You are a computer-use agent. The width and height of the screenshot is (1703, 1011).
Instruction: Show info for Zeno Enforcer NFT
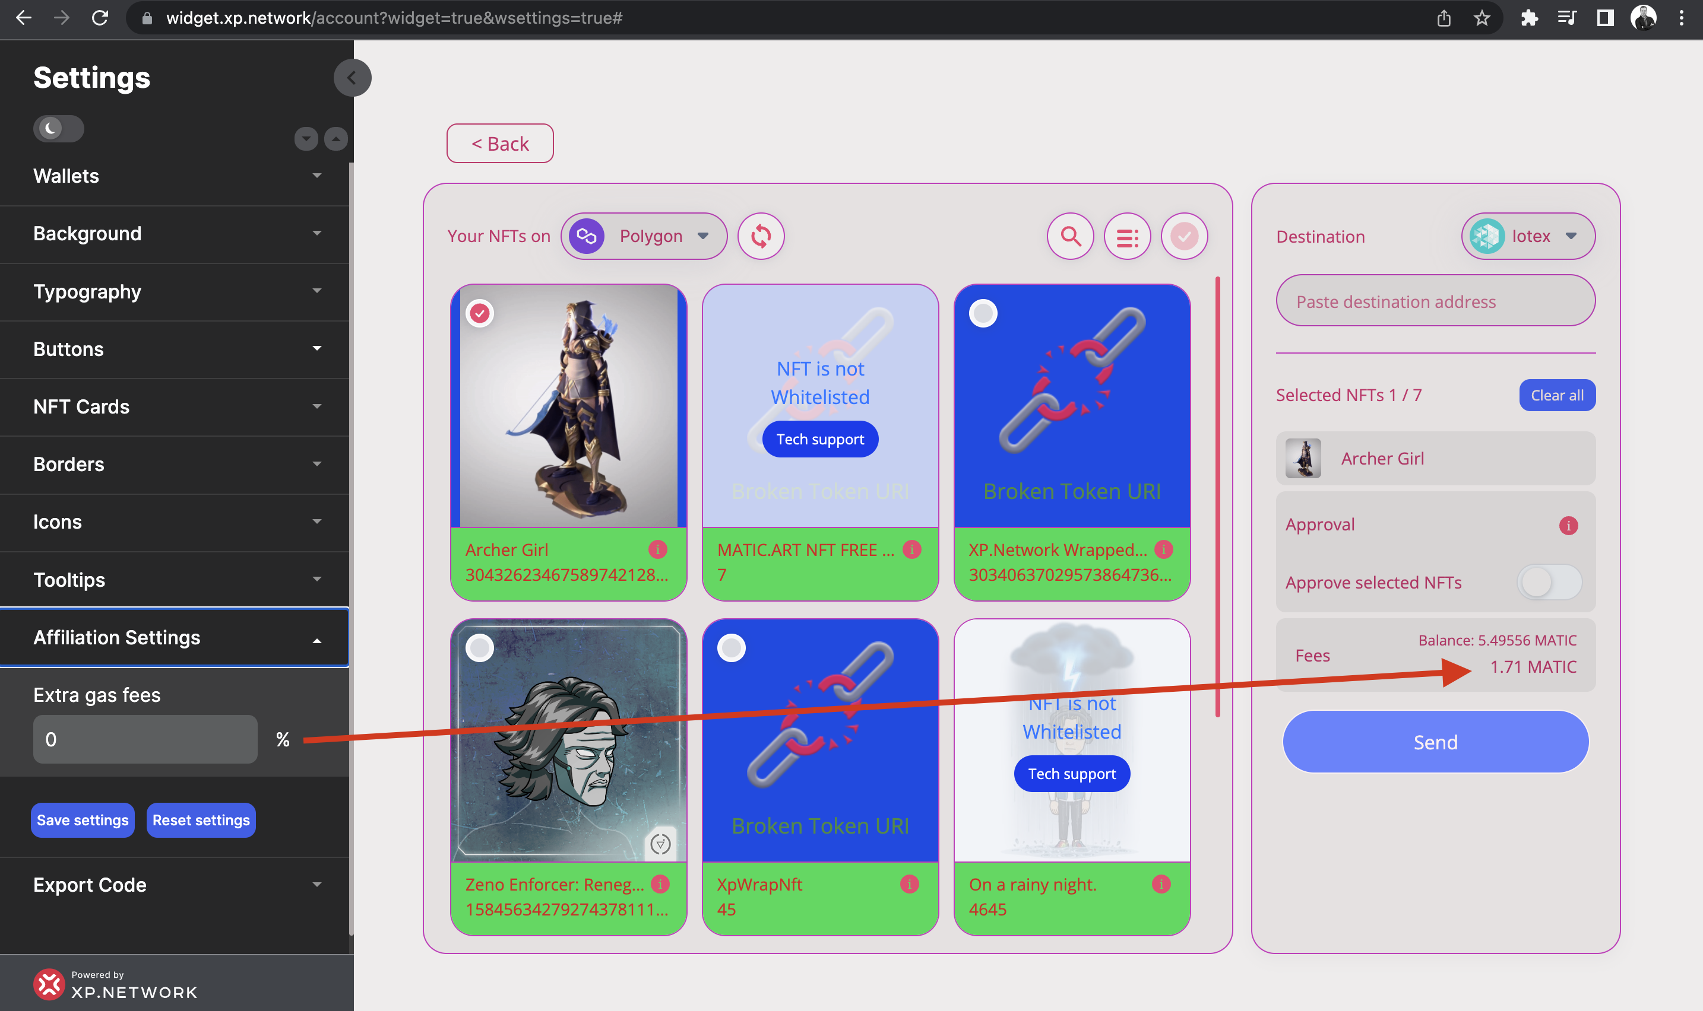(659, 883)
